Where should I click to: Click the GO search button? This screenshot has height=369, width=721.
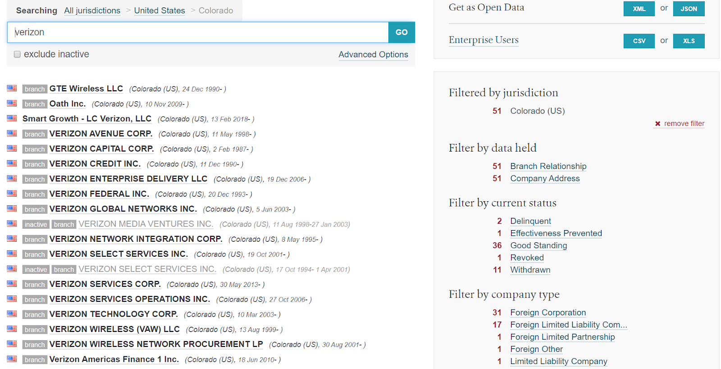coord(402,32)
